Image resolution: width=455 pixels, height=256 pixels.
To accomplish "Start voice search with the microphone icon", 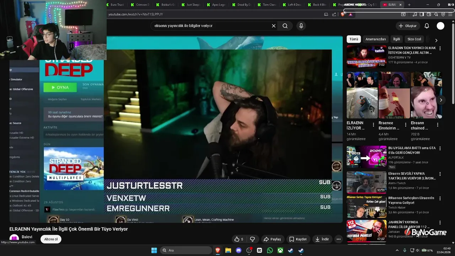I will [301, 26].
